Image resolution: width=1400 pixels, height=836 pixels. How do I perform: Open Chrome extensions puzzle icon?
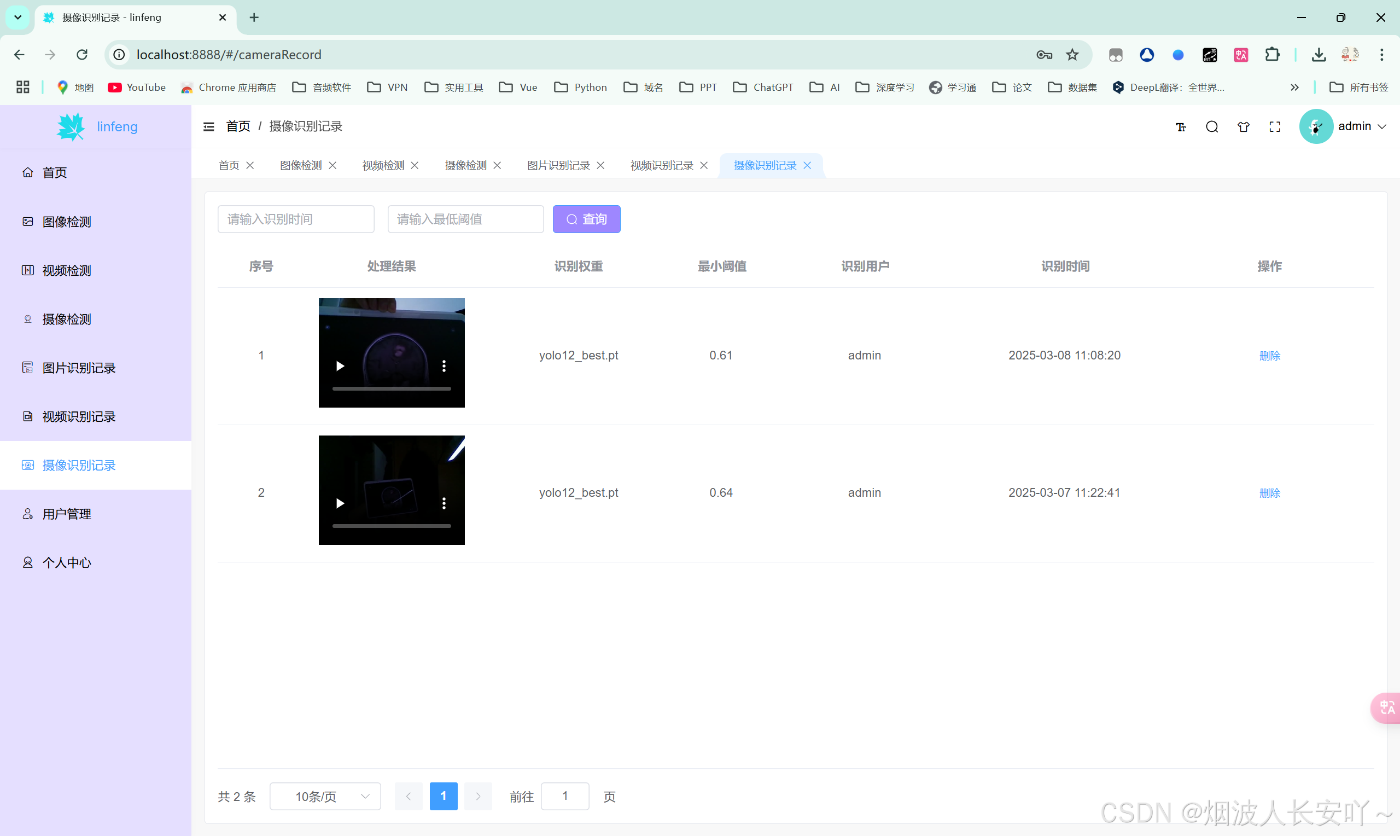tap(1272, 55)
